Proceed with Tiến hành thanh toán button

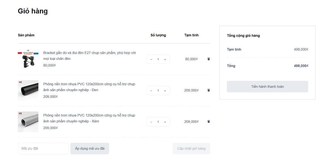click(267, 87)
